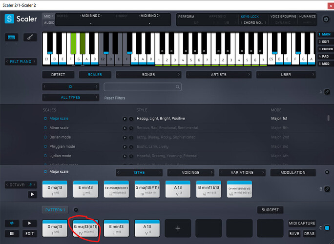Click the scale search input field
This screenshot has width=334, height=244.
[143, 87]
